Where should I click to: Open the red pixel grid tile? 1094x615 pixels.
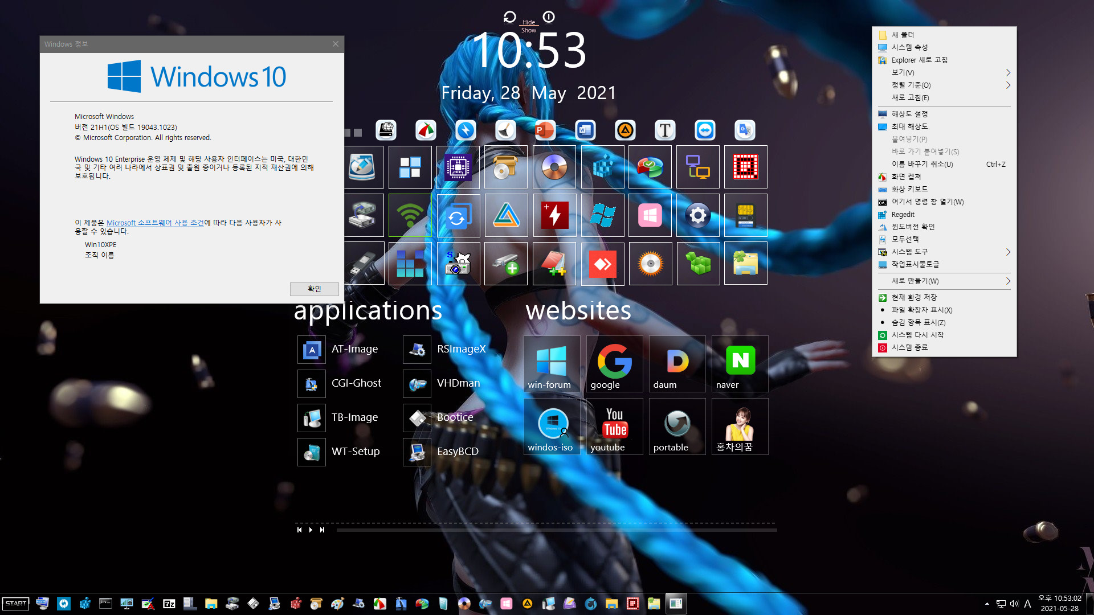click(x=746, y=167)
